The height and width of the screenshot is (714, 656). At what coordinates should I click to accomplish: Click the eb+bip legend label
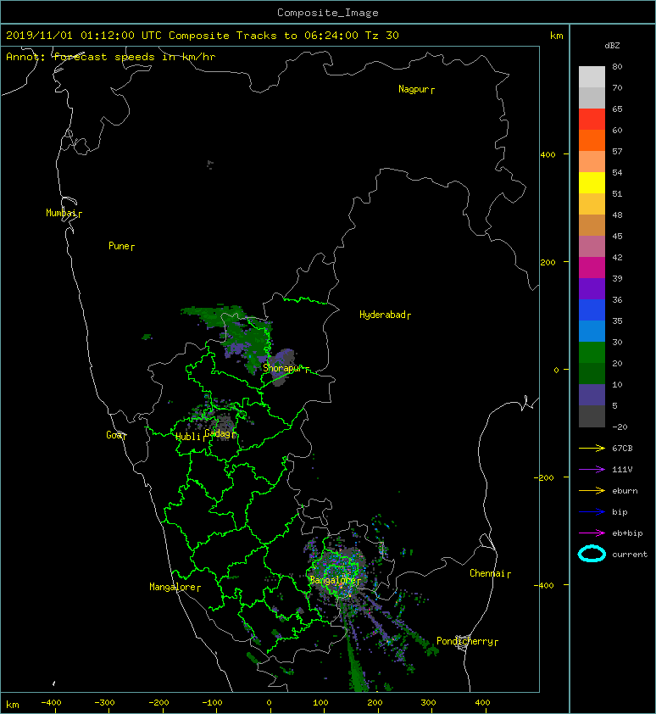point(627,533)
